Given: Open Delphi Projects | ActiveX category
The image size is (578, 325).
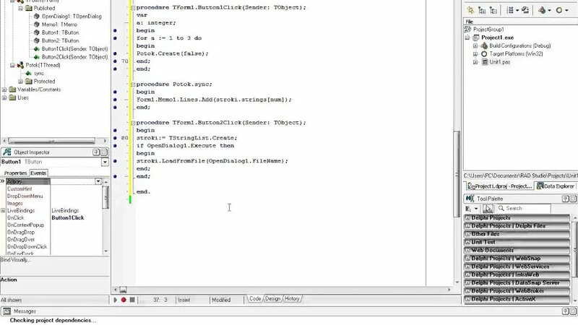Looking at the screenshot, I should [517, 299].
